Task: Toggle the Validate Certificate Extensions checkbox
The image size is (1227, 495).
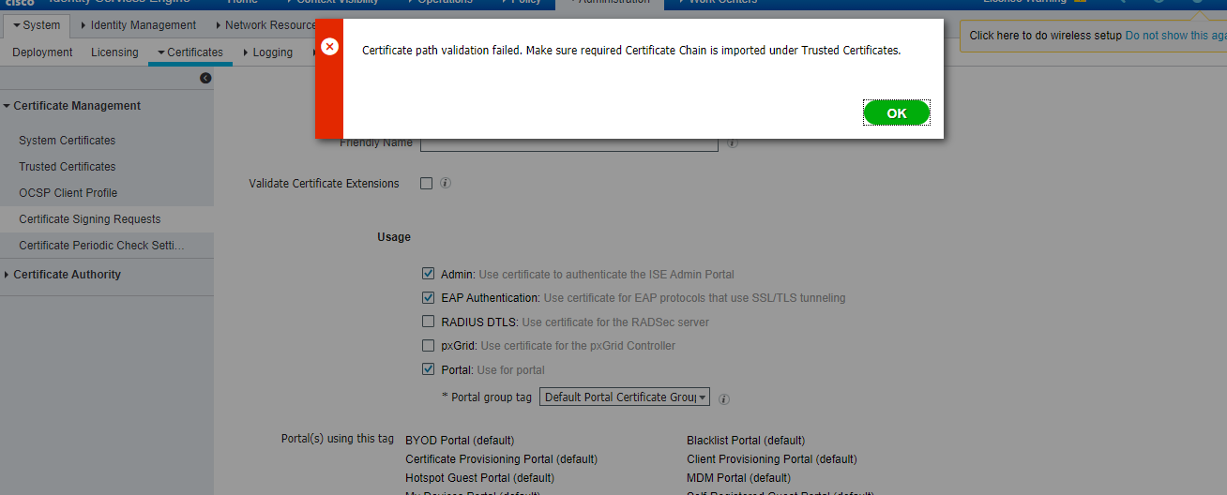Action: tap(427, 184)
